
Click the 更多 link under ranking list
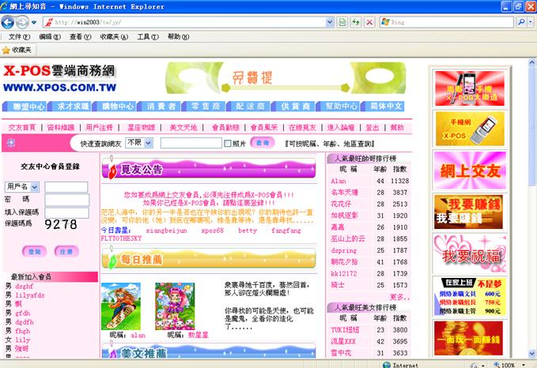(399, 297)
